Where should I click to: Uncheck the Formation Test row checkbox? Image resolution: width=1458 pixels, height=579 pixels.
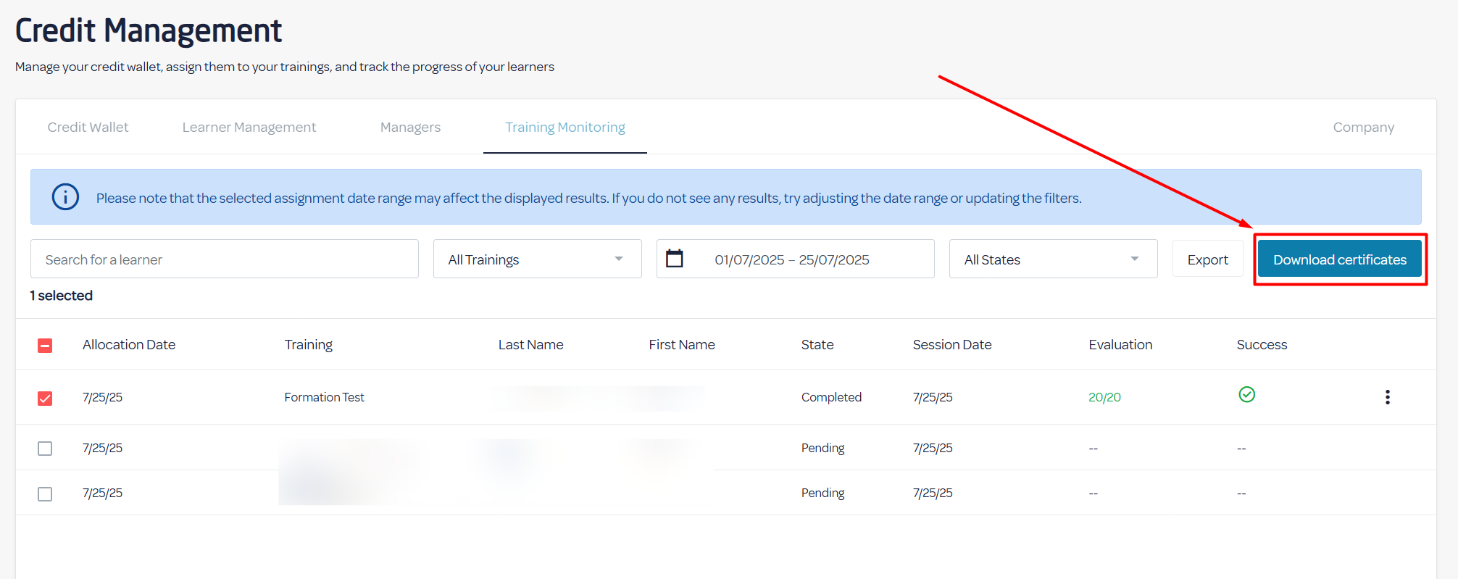45,398
